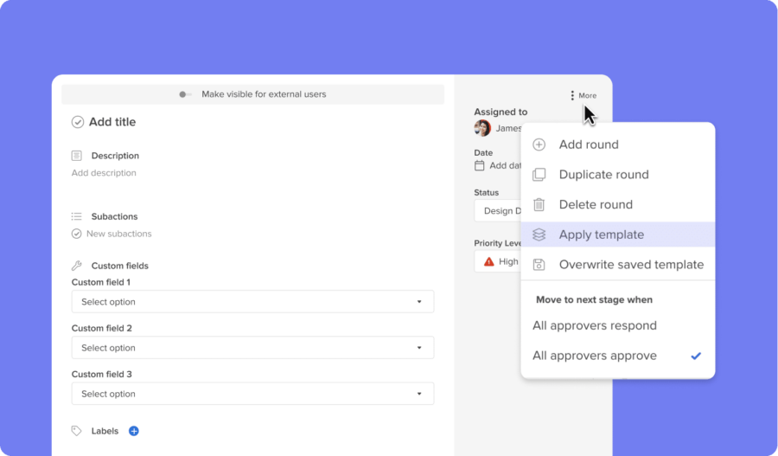The height and width of the screenshot is (456, 778).
Task: Click the plus icon beside Labels
Action: coord(134,431)
